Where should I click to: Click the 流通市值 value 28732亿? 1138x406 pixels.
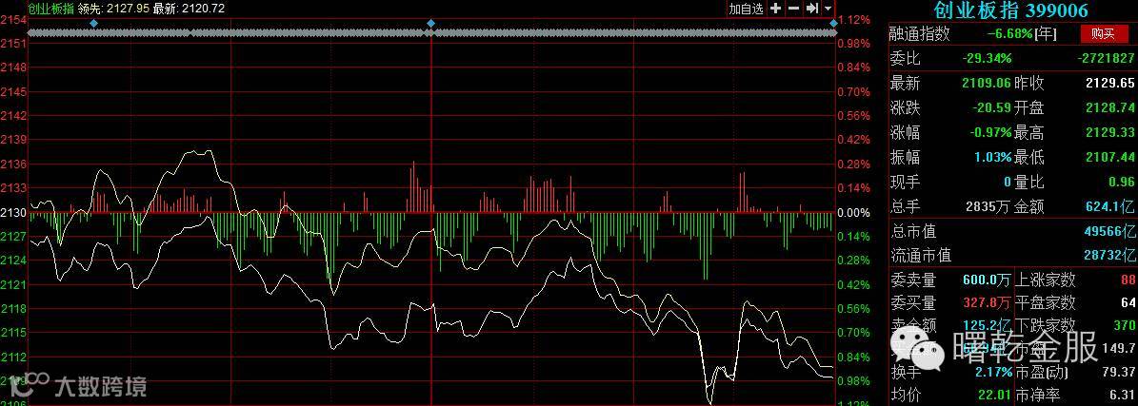coord(1111,255)
